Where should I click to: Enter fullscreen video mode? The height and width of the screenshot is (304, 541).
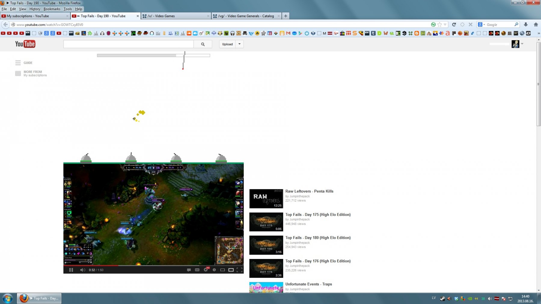[240, 270]
